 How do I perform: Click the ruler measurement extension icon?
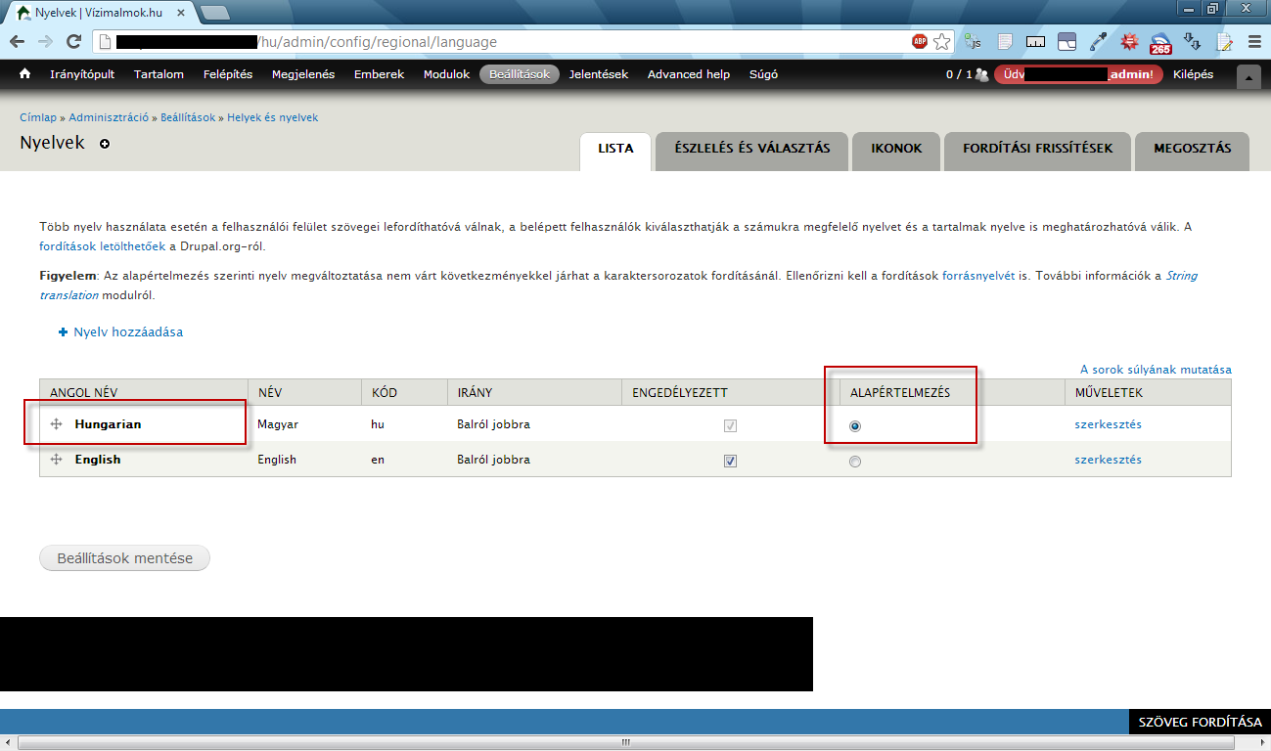coord(1035,42)
